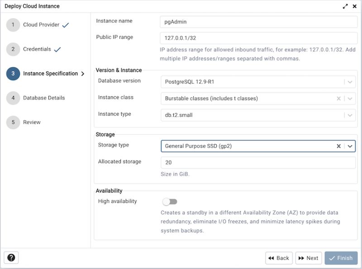The image size is (362, 269).
Task: Click the Next button
Action: tap(309, 258)
